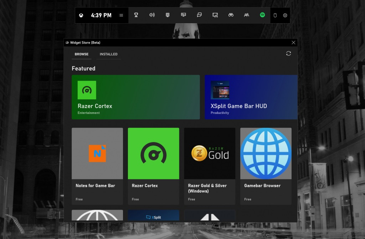Refresh the Widget Store list
Screen dimensions: 365x239
(288, 54)
